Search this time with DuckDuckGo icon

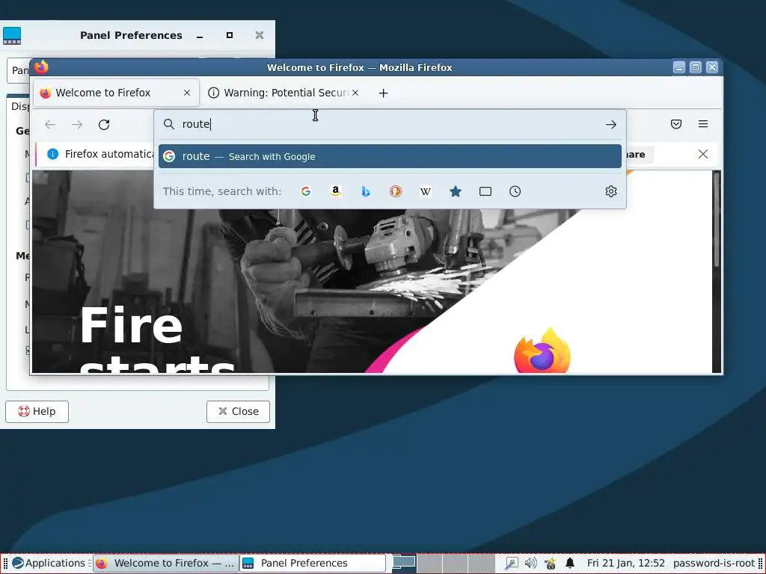click(x=396, y=191)
